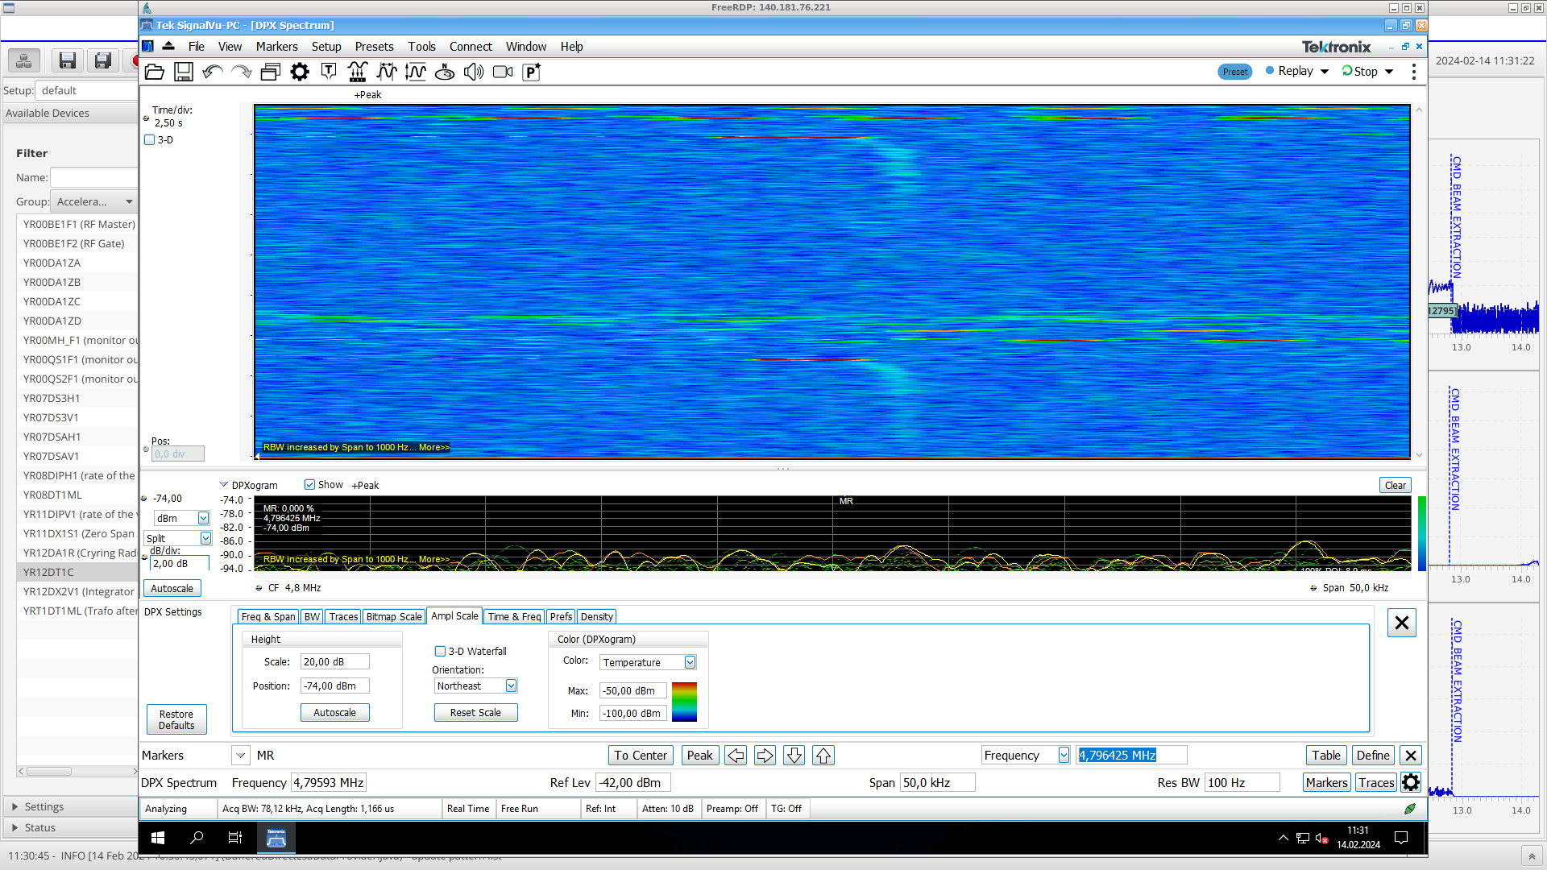Enable the 3-D checkbox near Time/div
The width and height of the screenshot is (1547, 870).
[x=150, y=140]
